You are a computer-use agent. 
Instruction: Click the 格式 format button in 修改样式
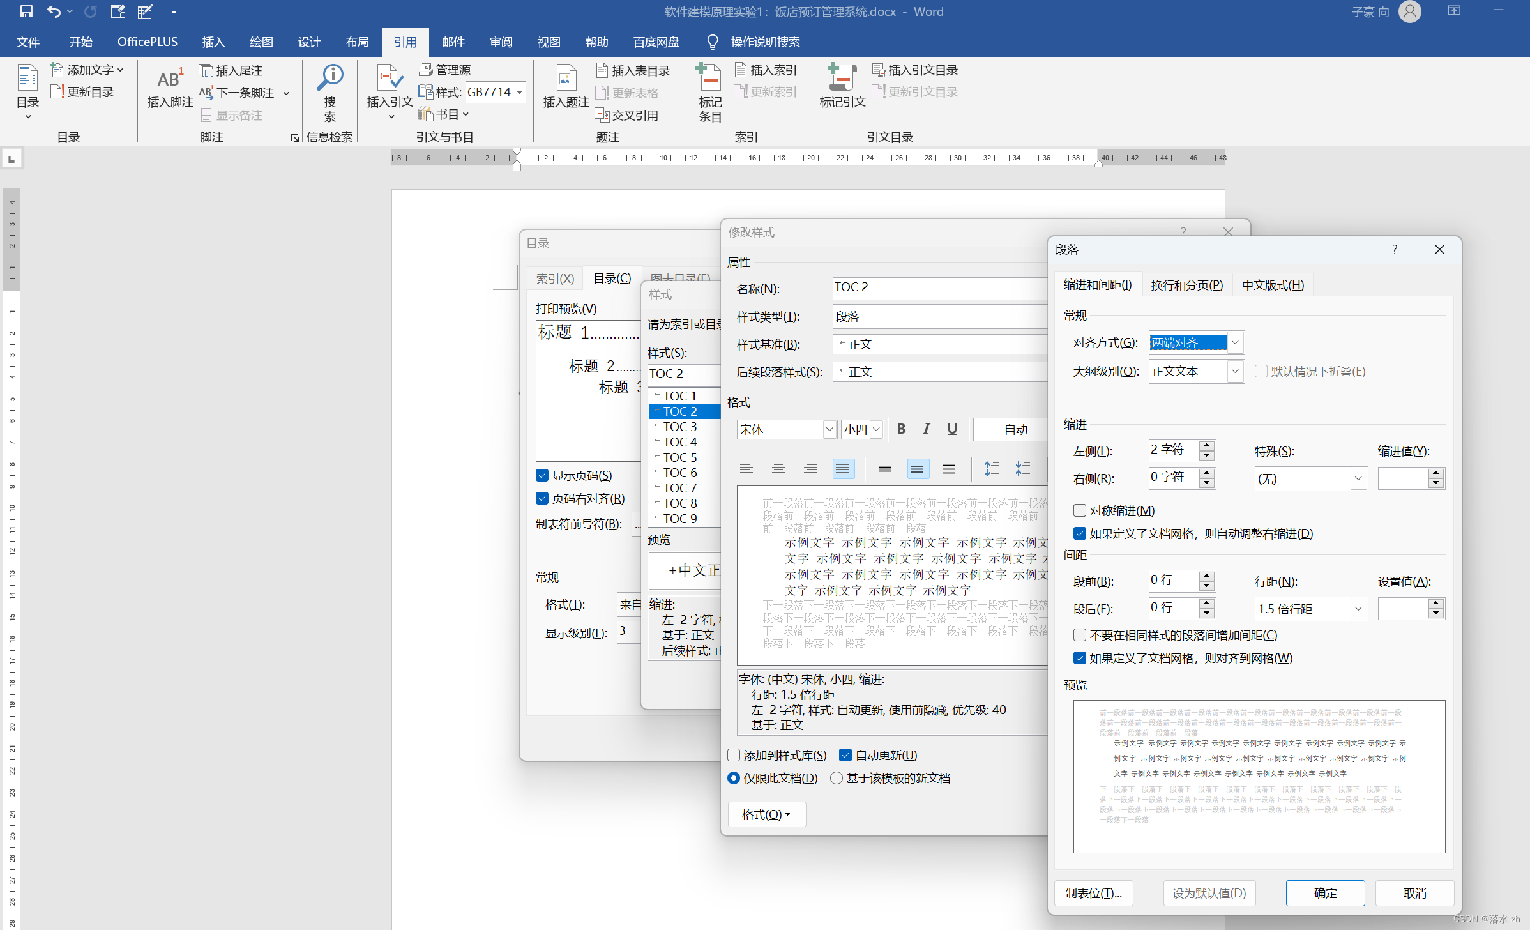coord(765,814)
